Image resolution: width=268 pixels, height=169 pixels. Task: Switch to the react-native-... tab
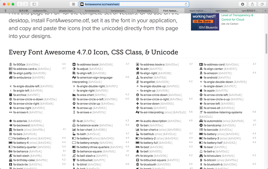[x=198, y=10]
